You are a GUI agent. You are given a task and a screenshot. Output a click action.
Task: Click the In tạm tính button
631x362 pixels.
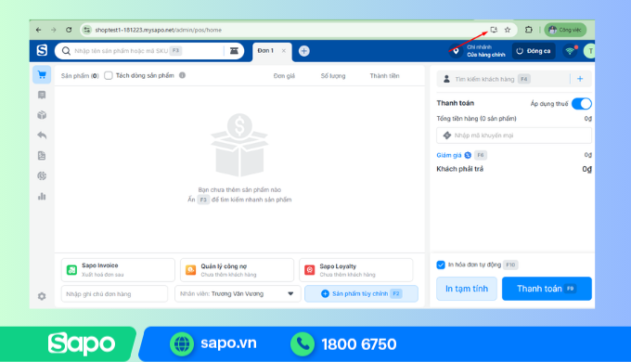[x=467, y=289]
